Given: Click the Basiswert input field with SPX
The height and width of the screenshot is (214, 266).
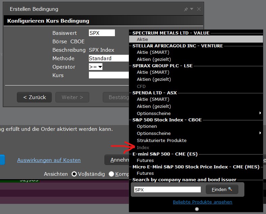Looking at the screenshot, I should [102, 33].
